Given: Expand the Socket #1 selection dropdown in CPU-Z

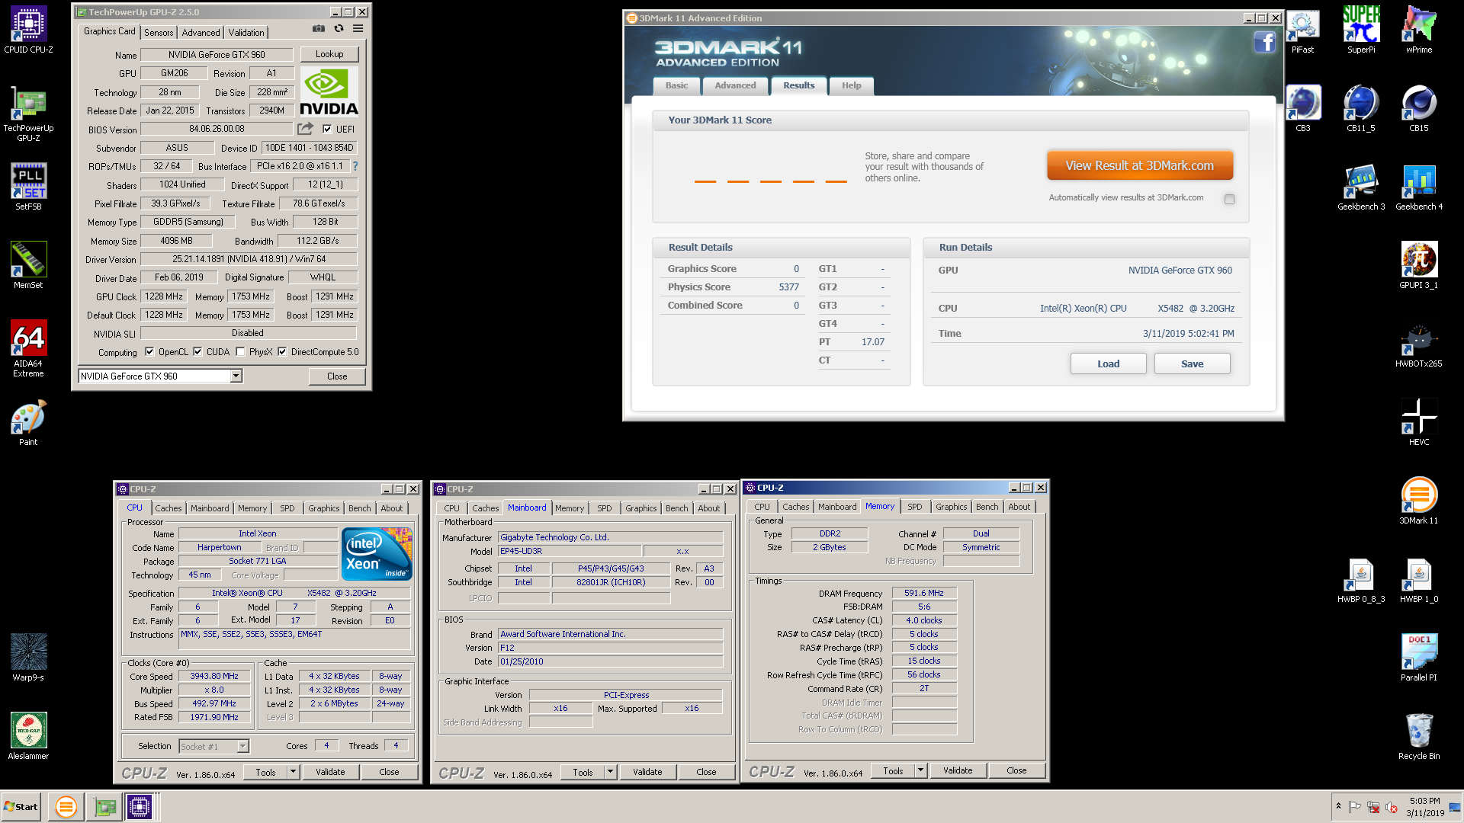Looking at the screenshot, I should [x=242, y=746].
